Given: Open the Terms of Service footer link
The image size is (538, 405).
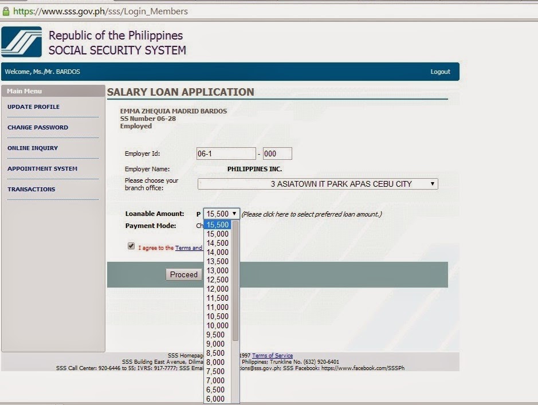Looking at the screenshot, I should 272,356.
